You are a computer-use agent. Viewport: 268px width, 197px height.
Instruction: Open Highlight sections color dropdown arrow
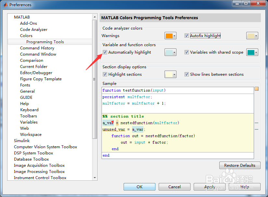174,74
